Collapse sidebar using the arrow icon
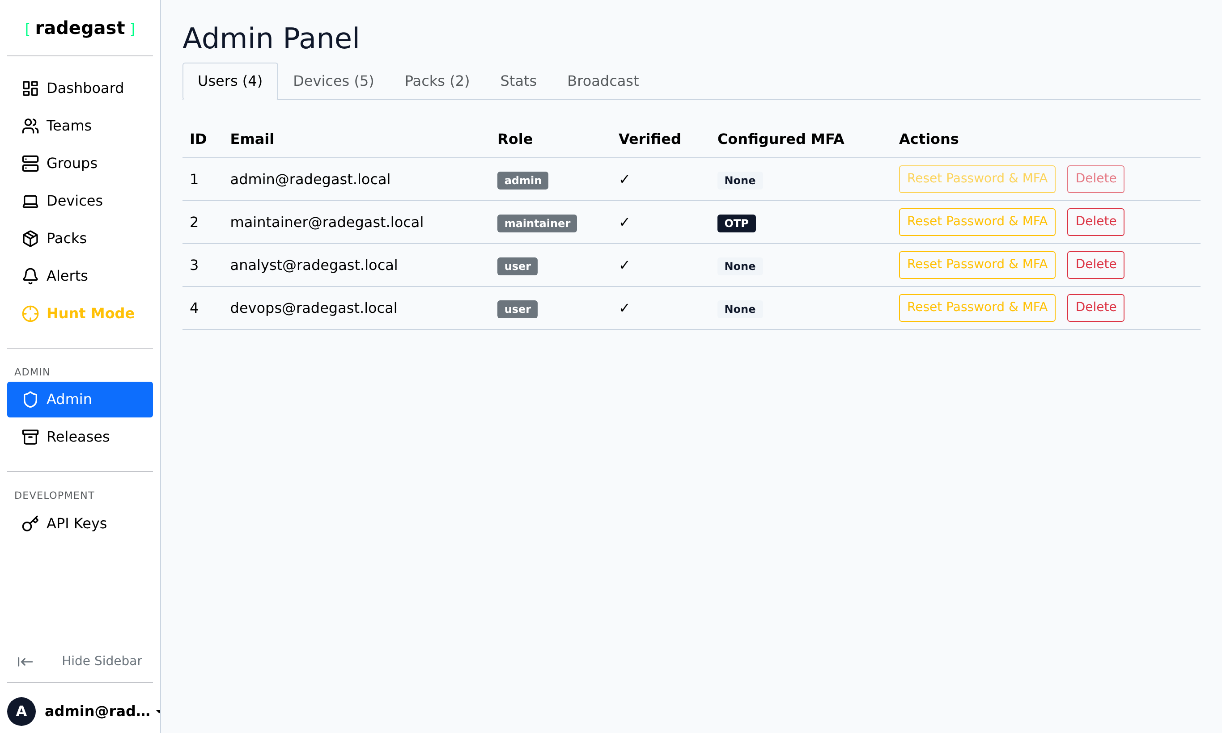Screen dimensions: 1222x733 click(25, 661)
